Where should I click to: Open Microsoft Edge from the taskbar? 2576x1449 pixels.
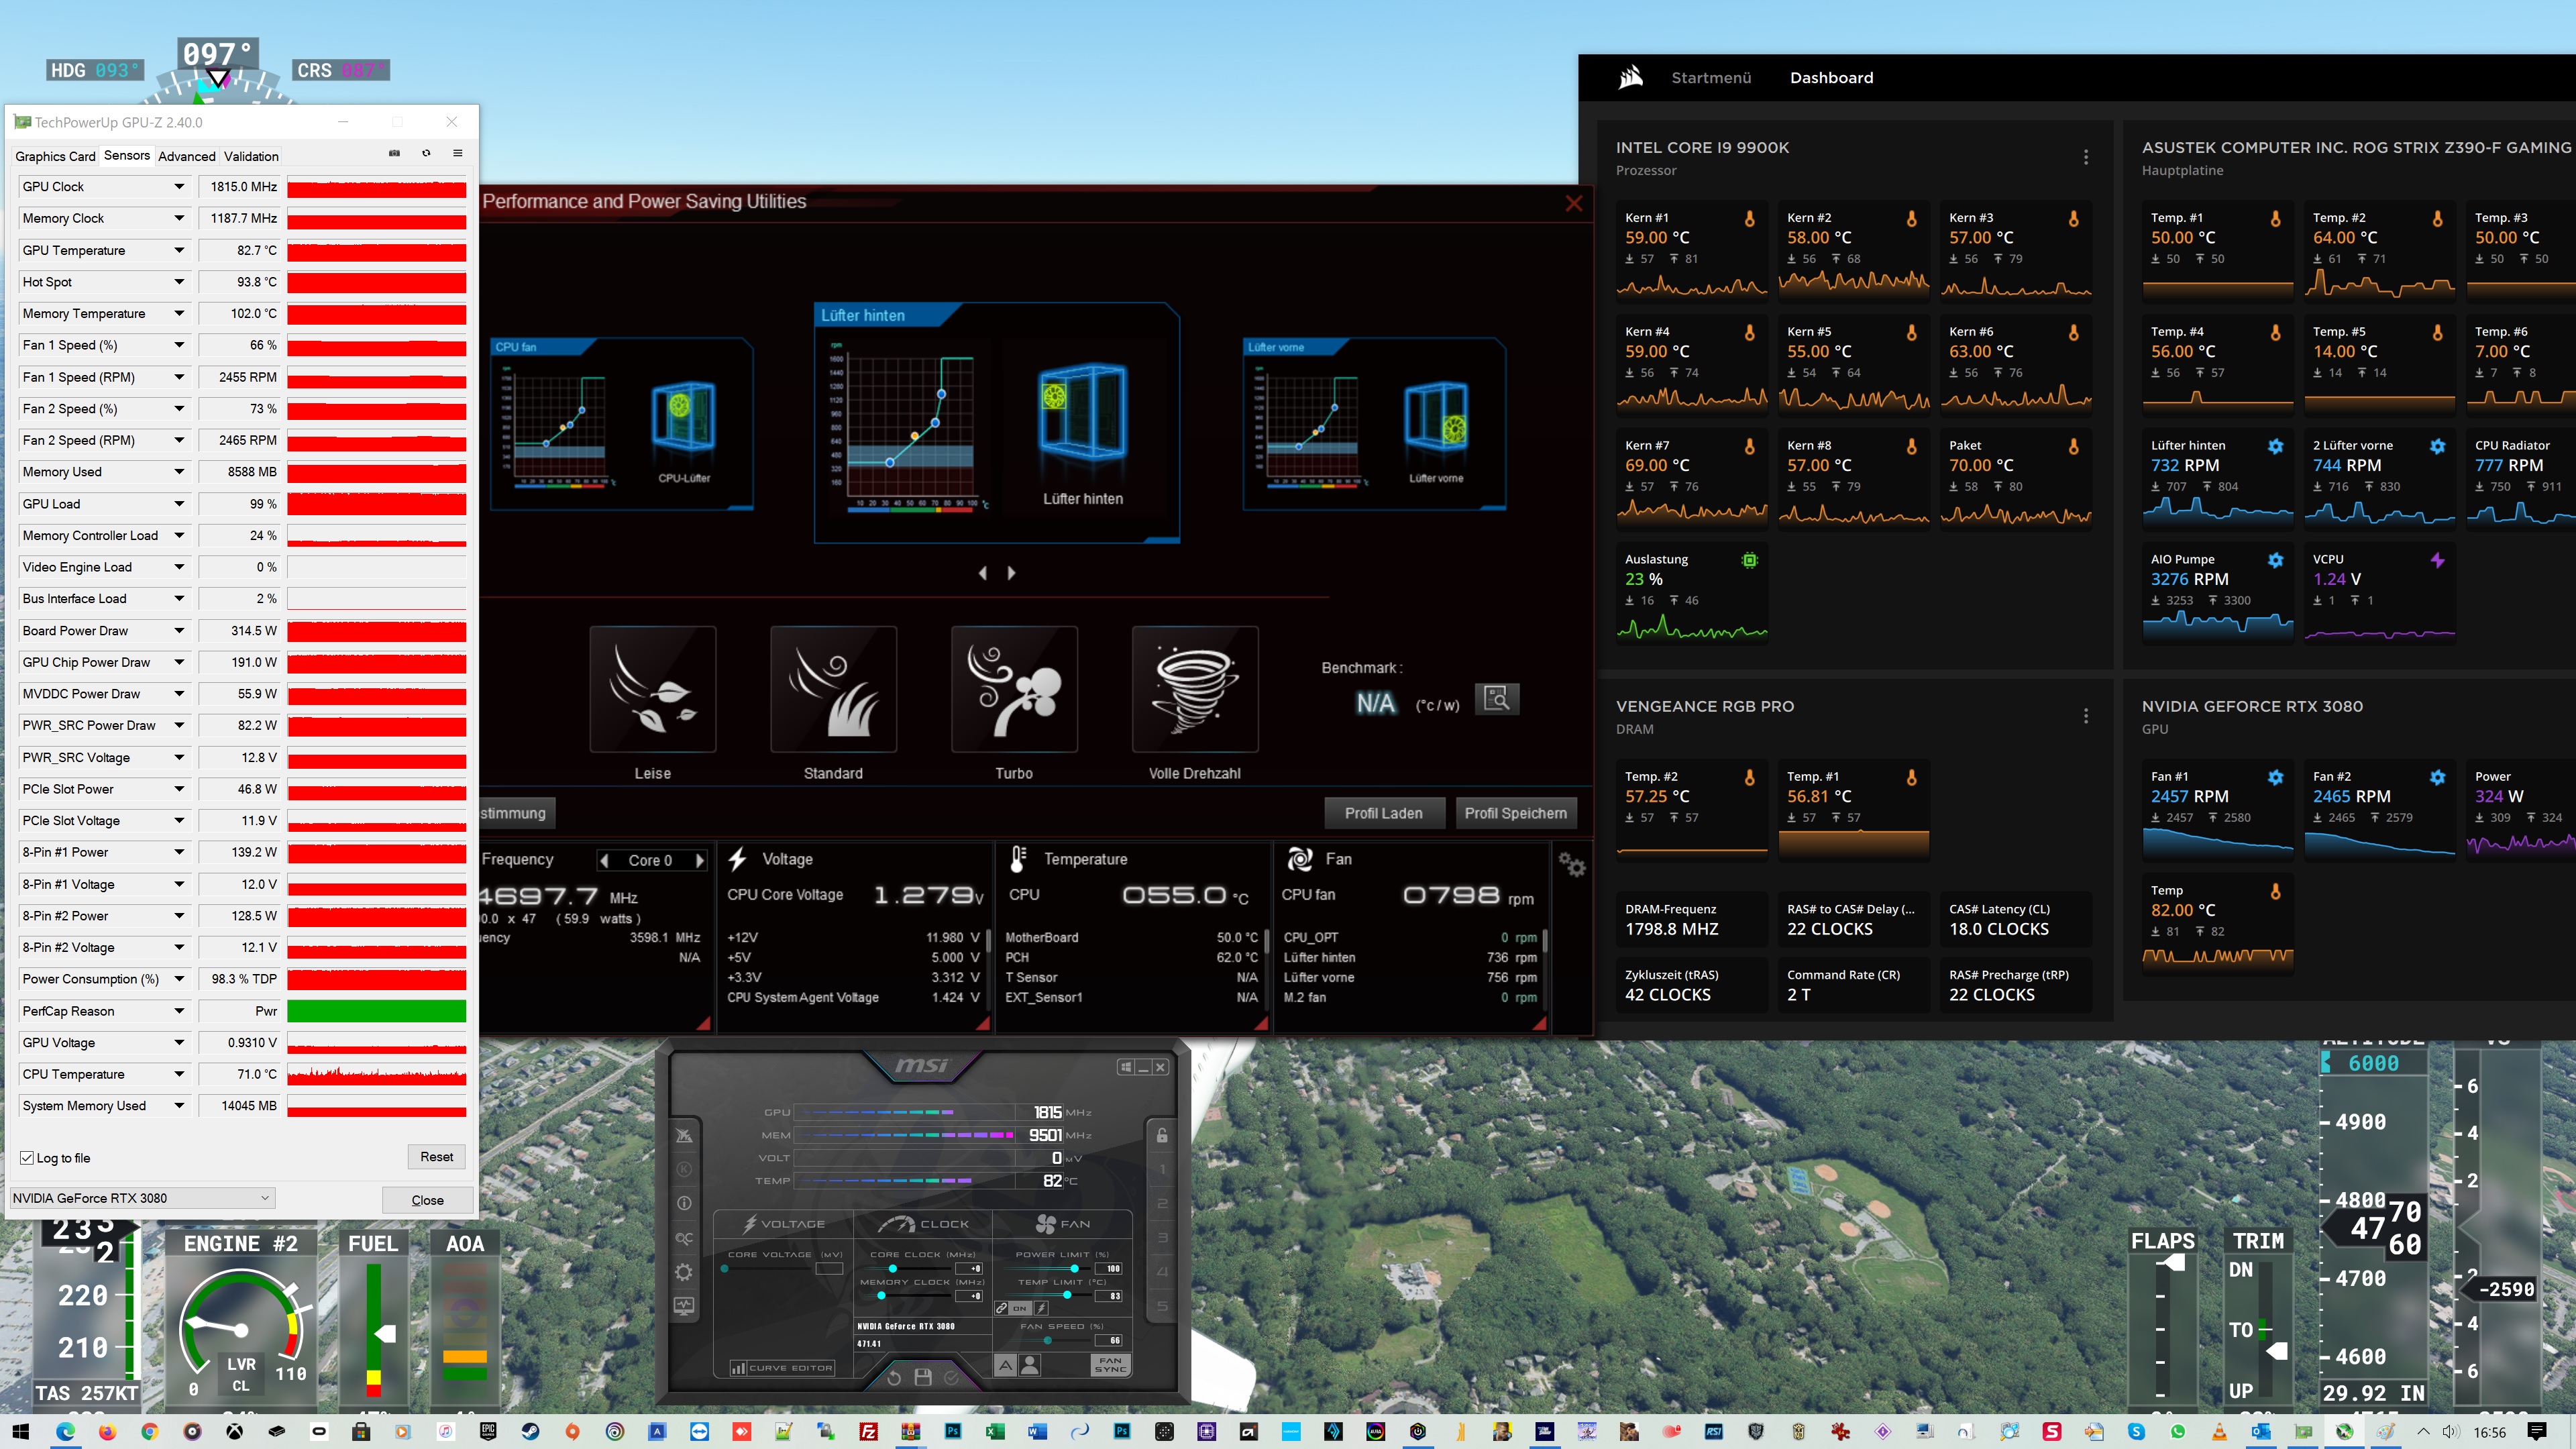click(65, 1431)
